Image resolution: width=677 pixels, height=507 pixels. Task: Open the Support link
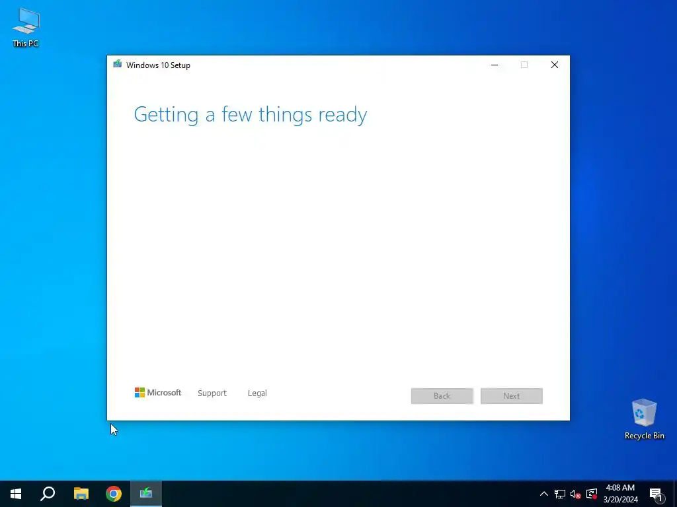(x=212, y=393)
